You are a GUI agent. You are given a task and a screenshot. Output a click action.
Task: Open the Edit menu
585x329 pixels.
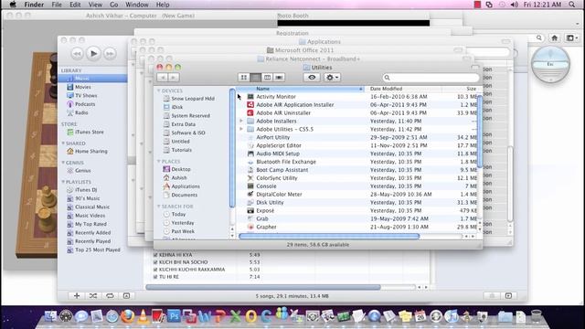[x=75, y=5]
